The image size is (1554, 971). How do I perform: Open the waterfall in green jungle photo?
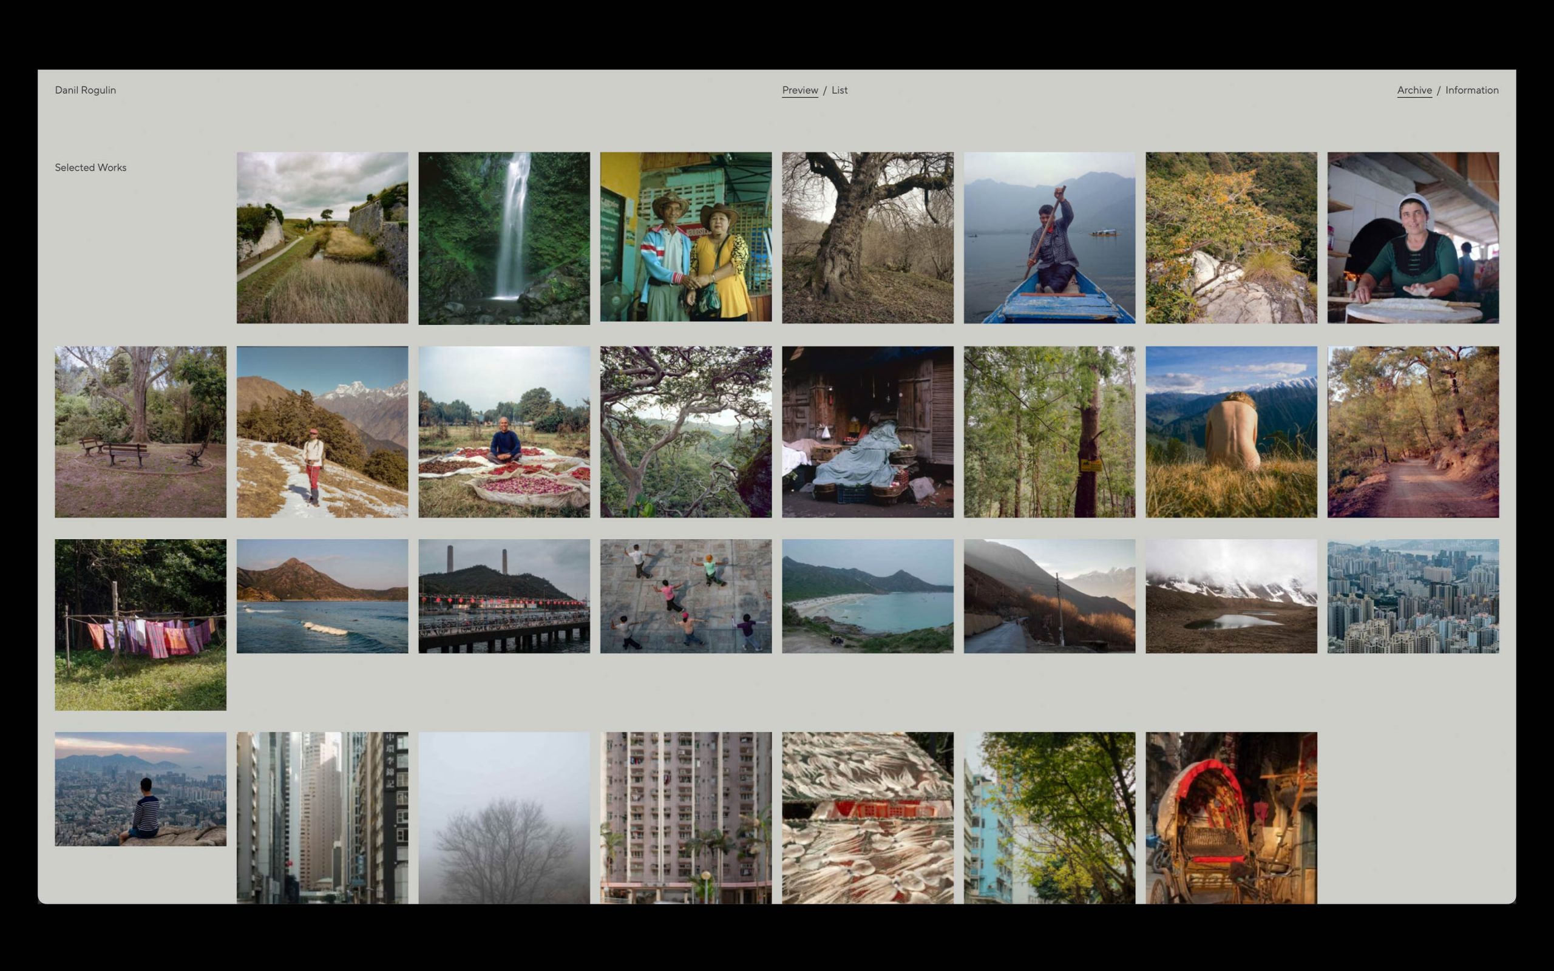(504, 239)
